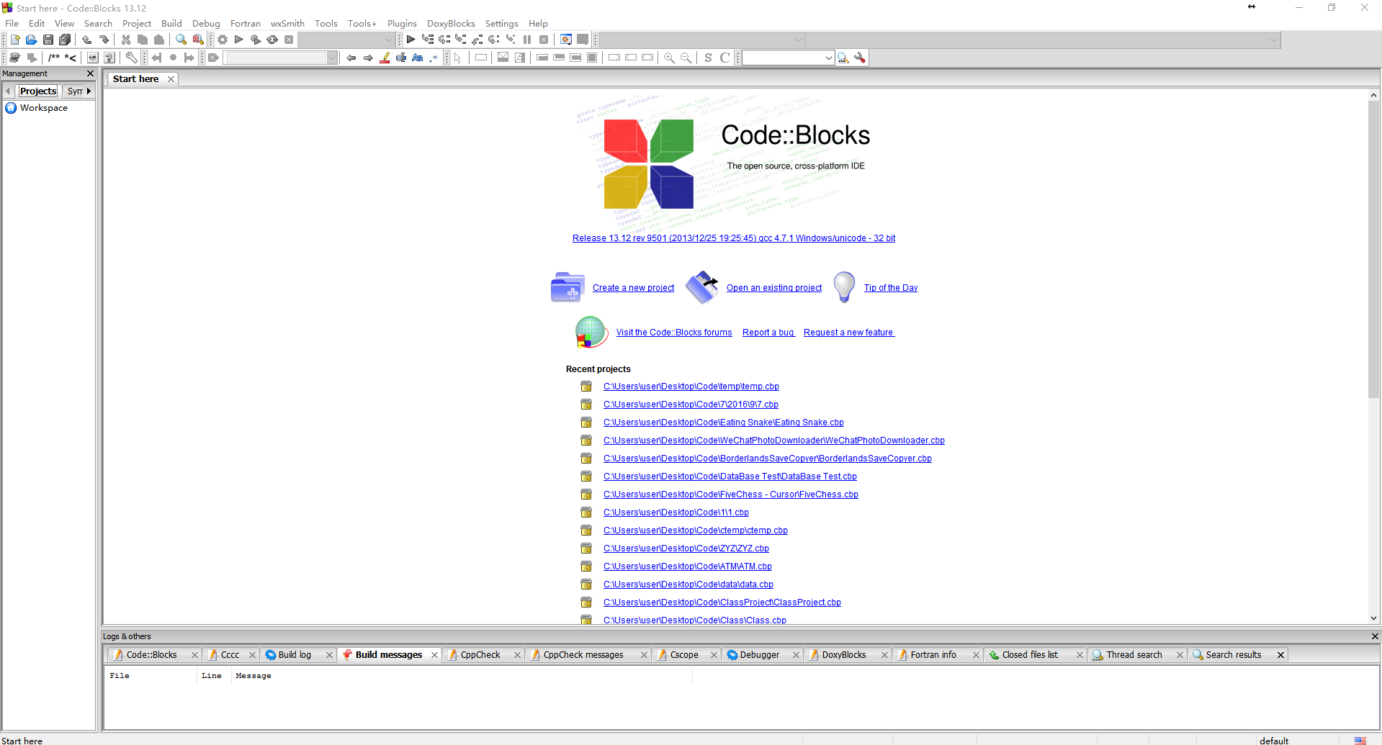
Task: Toggle match case Aa in incremental search
Action: (418, 58)
